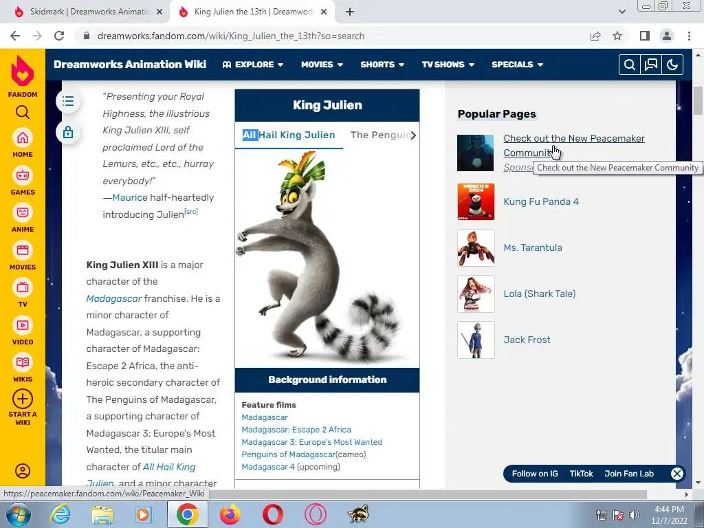The width and height of the screenshot is (704, 528).
Task: Select the All Hail King Julien infobox tab
Action: 289,135
